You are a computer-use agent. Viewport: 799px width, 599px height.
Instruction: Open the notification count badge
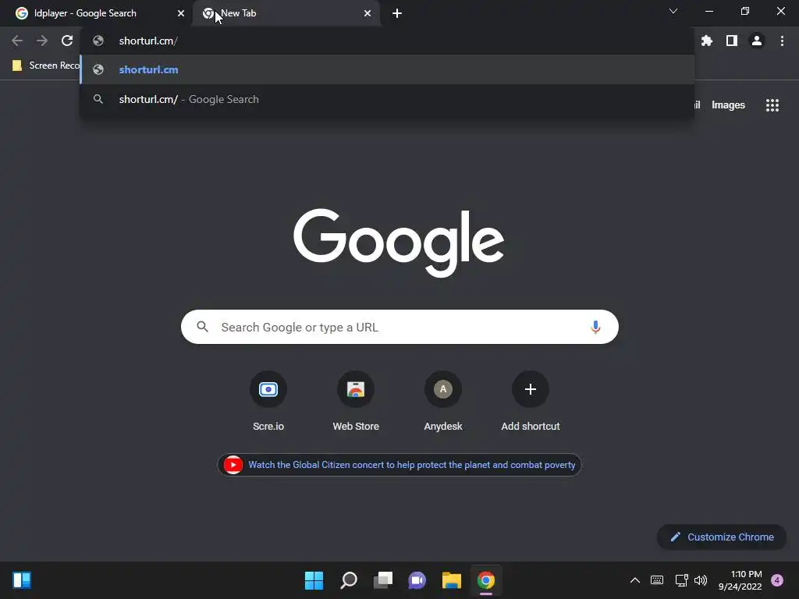click(x=777, y=580)
